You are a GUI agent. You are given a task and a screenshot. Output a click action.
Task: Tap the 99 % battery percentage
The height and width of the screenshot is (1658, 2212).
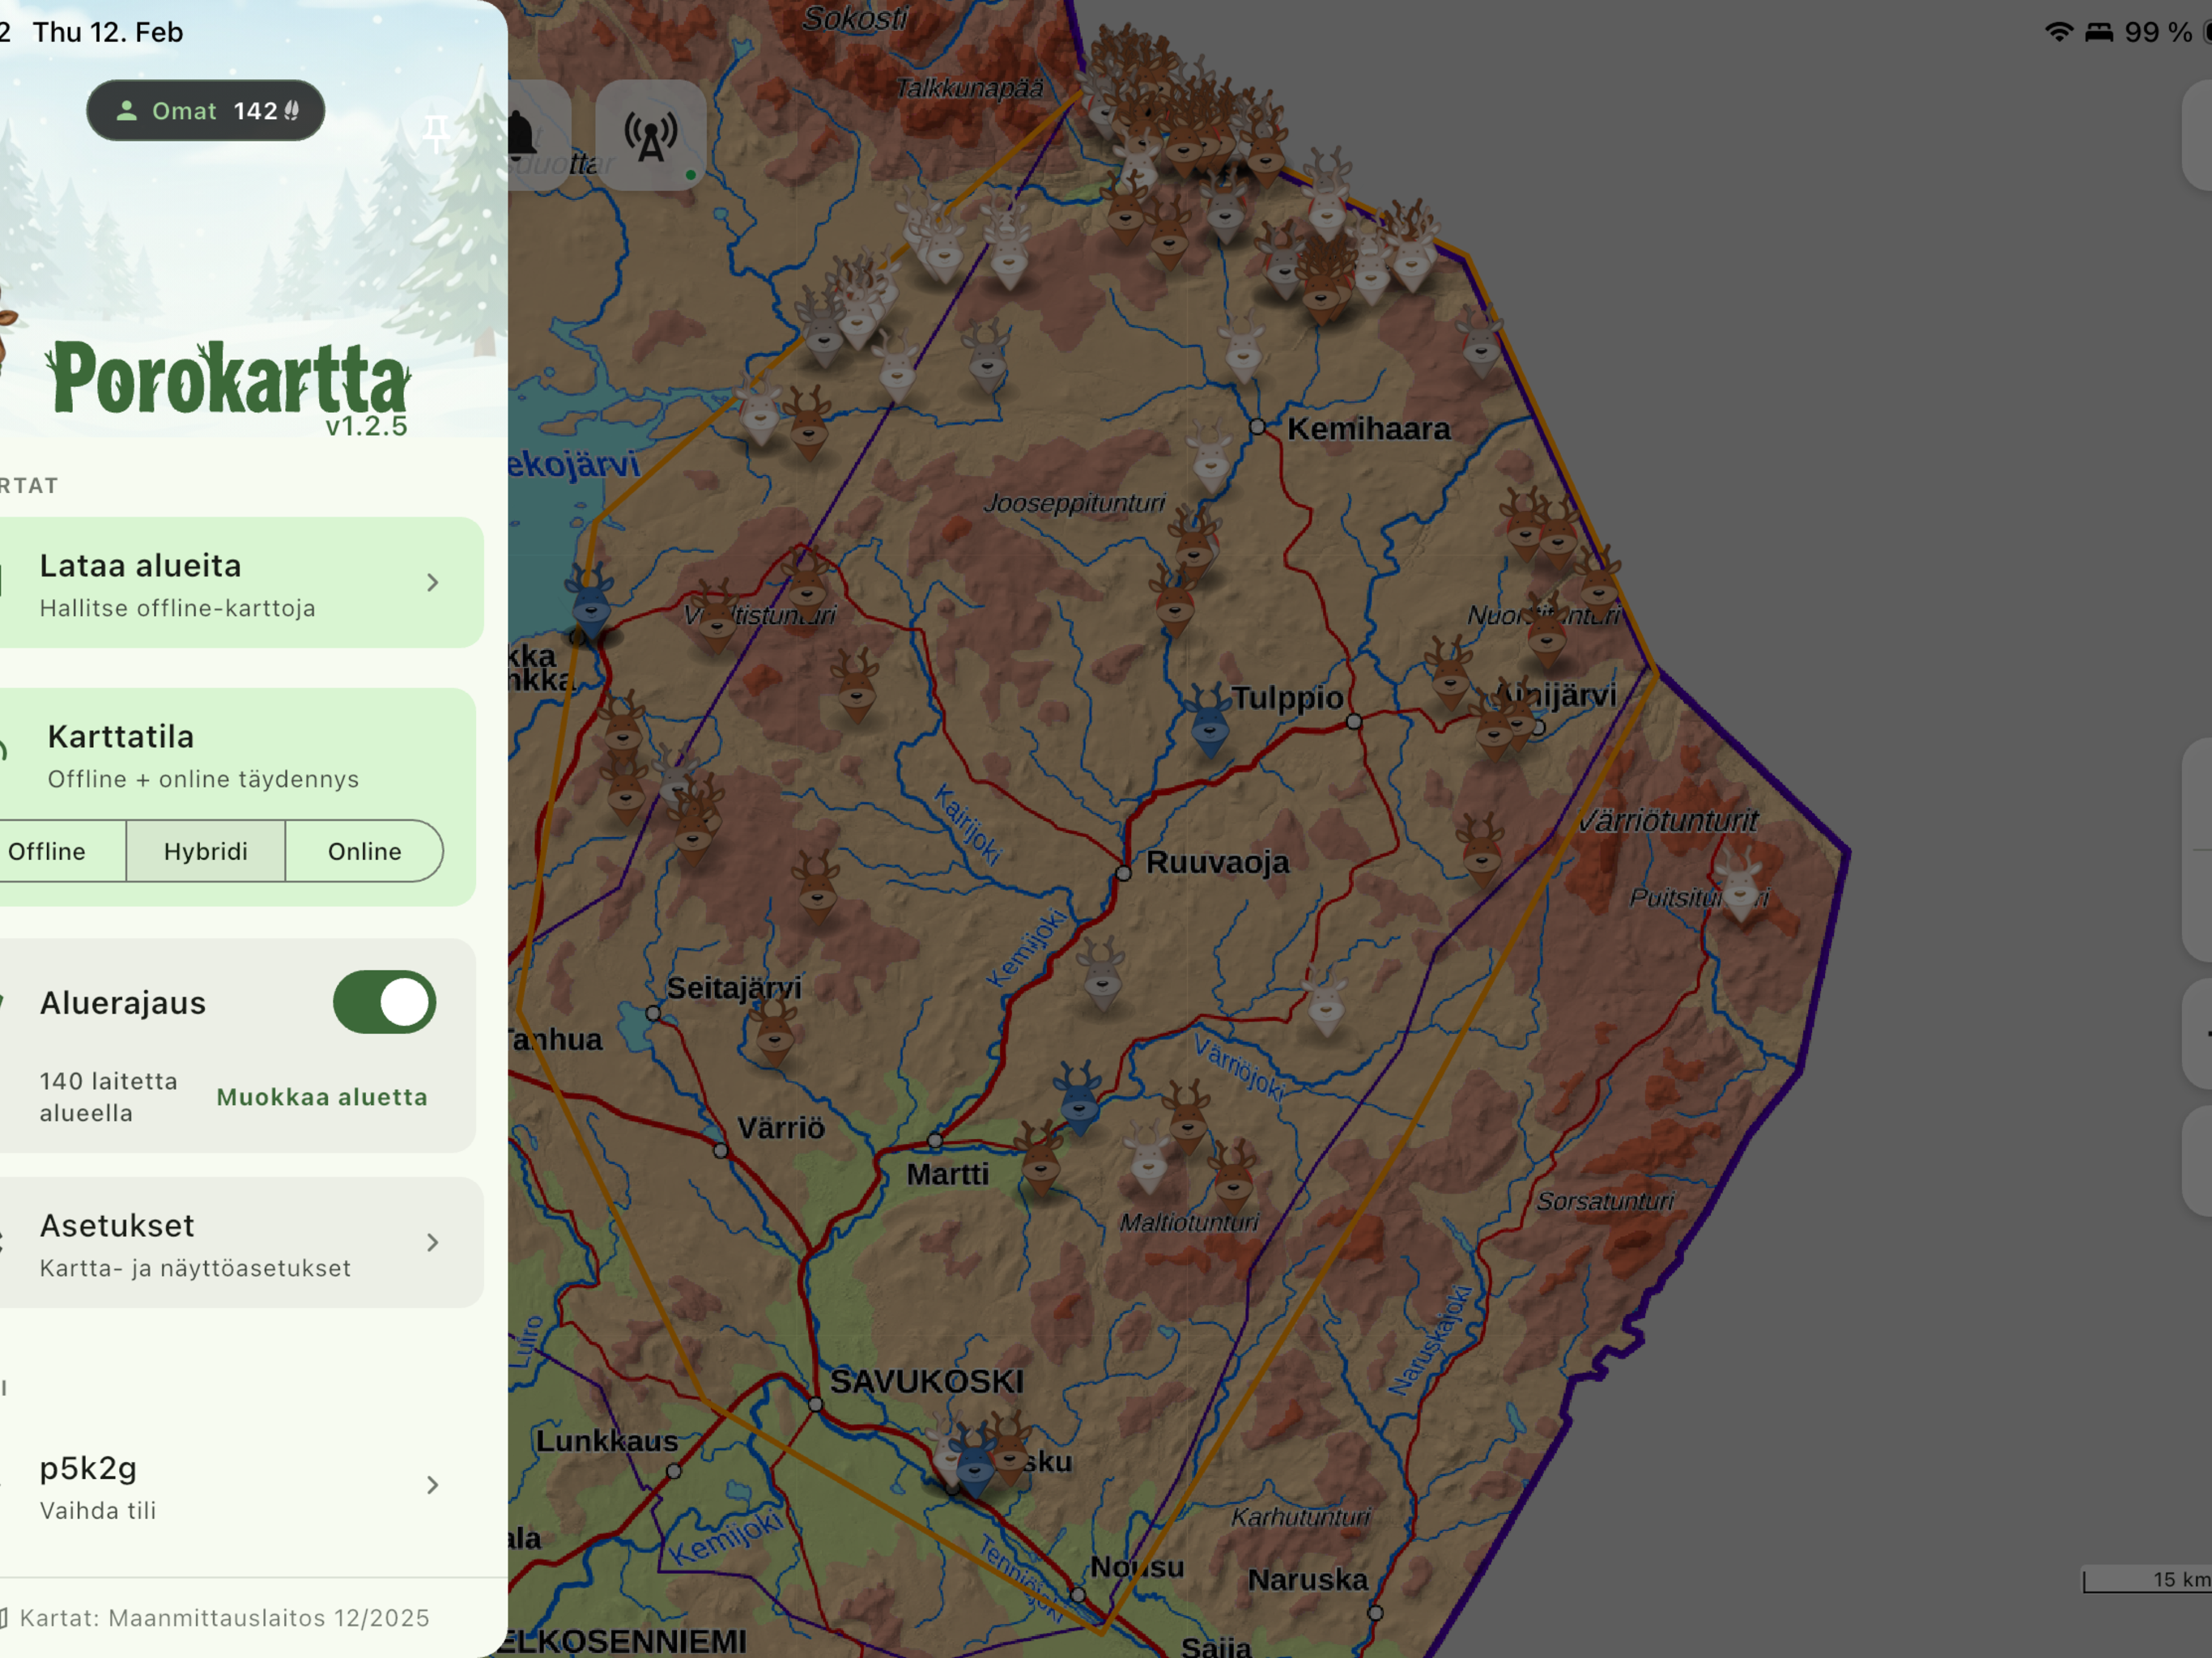click(x=2158, y=32)
